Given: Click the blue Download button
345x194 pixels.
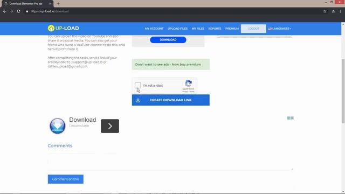Looking at the screenshot, I should (x=168, y=40).
